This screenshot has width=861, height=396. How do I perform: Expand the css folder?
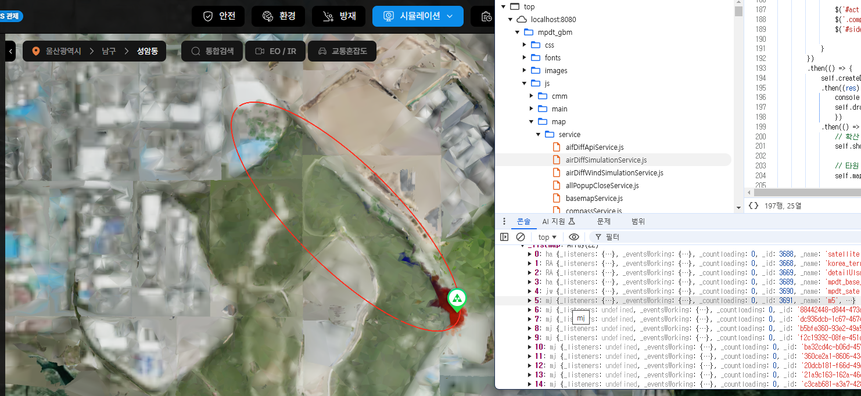point(525,45)
